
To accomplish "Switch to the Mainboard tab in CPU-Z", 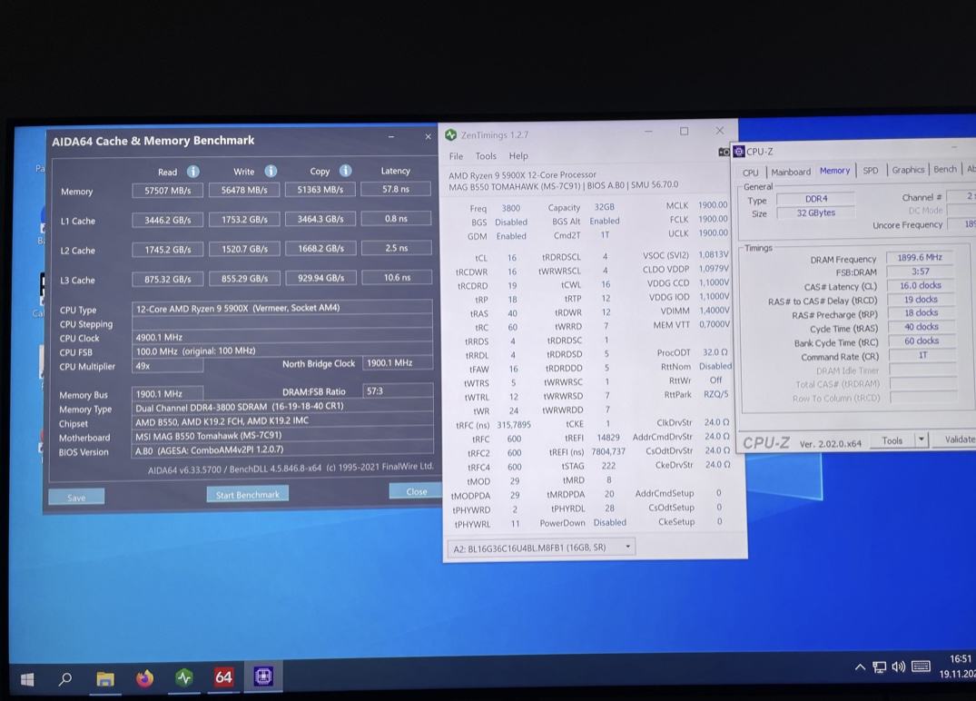I will pyautogui.click(x=791, y=172).
